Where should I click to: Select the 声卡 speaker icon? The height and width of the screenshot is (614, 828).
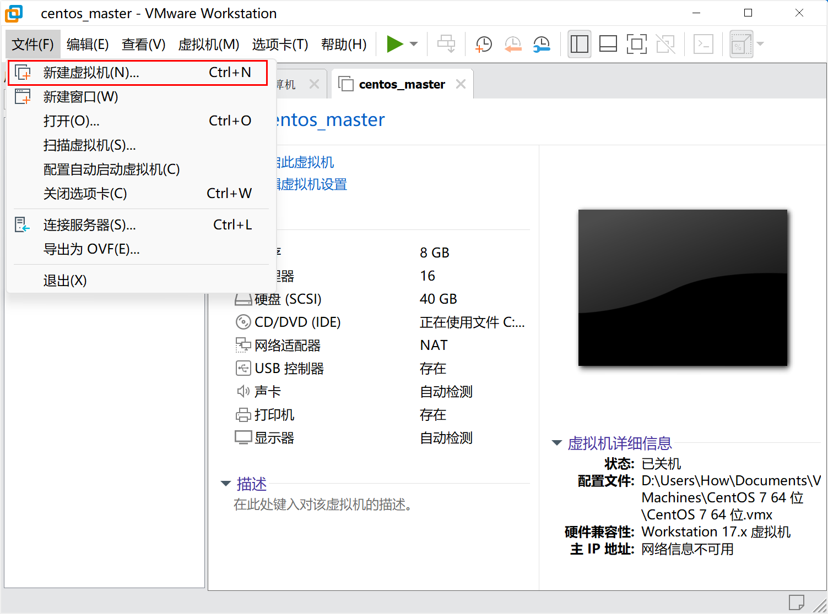243,391
